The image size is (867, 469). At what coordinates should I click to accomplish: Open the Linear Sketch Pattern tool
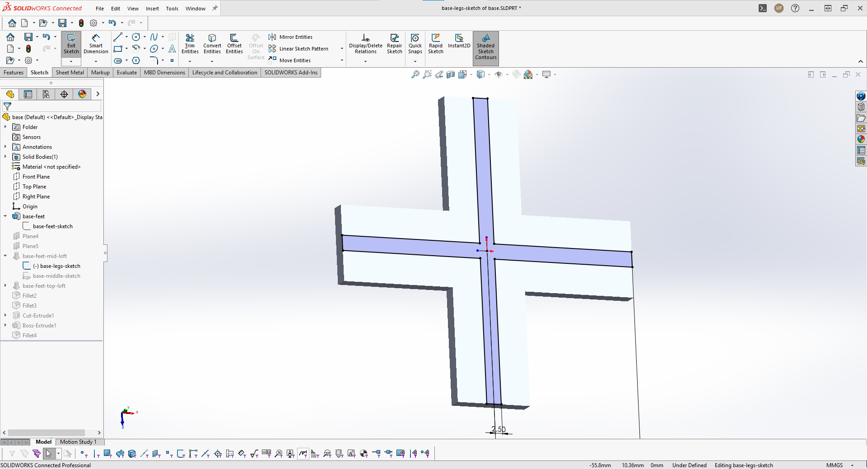(298, 49)
